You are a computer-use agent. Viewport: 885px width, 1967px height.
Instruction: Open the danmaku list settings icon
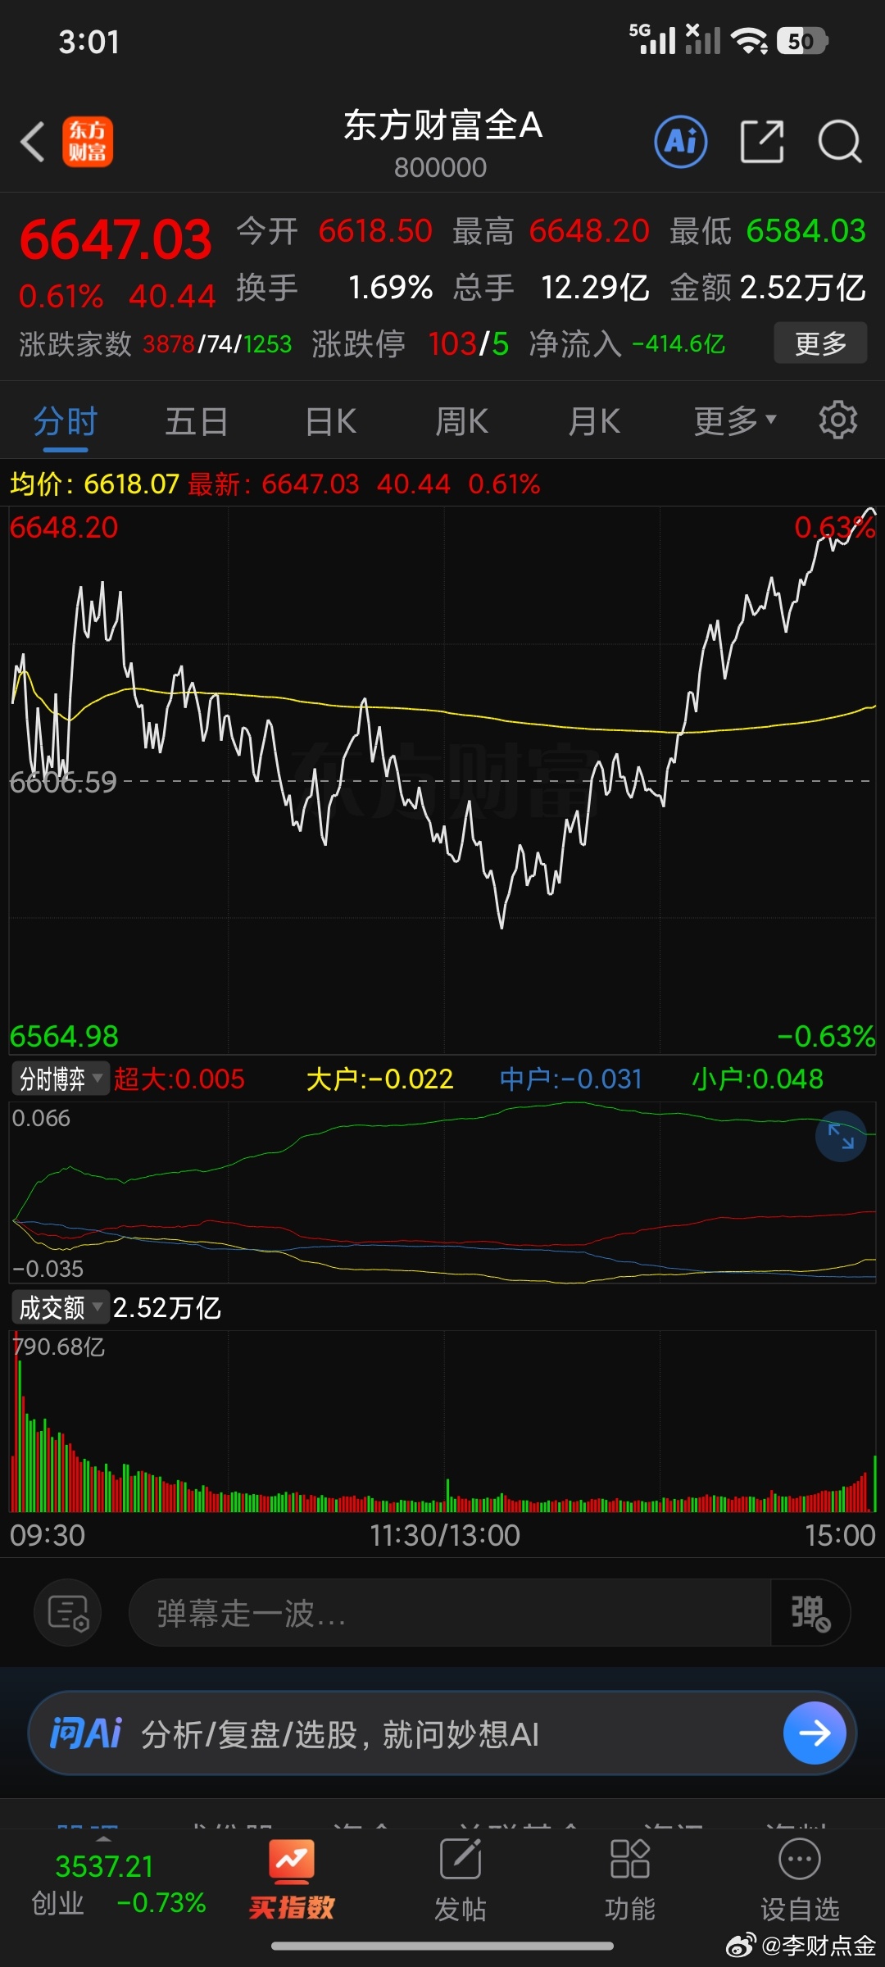tap(68, 1613)
